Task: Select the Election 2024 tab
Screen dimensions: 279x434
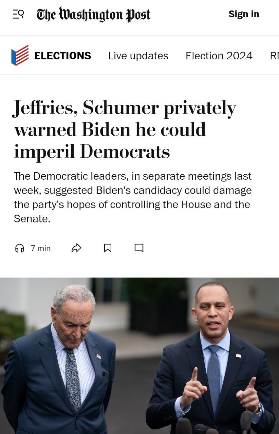Action: 219,56
